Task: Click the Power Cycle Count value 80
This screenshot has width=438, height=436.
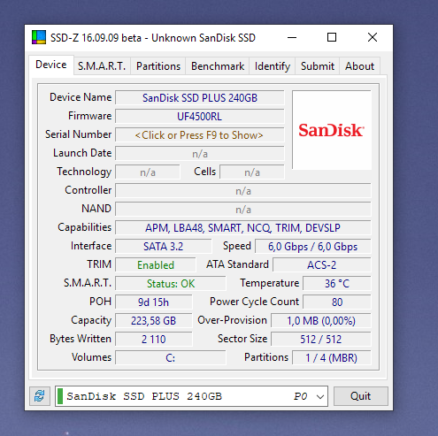Action: (337, 302)
